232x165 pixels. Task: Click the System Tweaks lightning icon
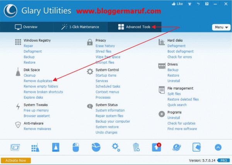click(x=18, y=106)
